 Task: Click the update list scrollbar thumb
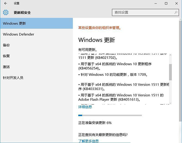(x=170, y=72)
